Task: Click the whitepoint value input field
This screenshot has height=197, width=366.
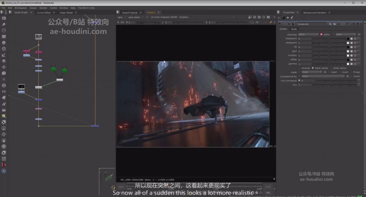Action: pos(305,43)
